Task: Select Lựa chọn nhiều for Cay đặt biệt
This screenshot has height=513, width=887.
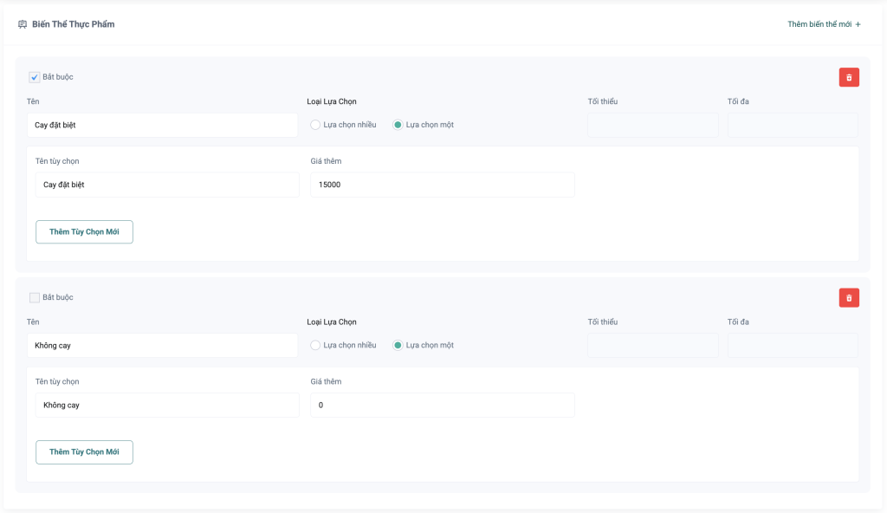Action: pyautogui.click(x=316, y=125)
